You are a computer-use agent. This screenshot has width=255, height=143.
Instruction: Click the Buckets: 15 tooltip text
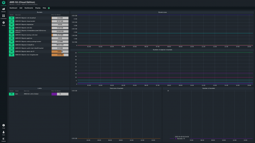[181, 139]
